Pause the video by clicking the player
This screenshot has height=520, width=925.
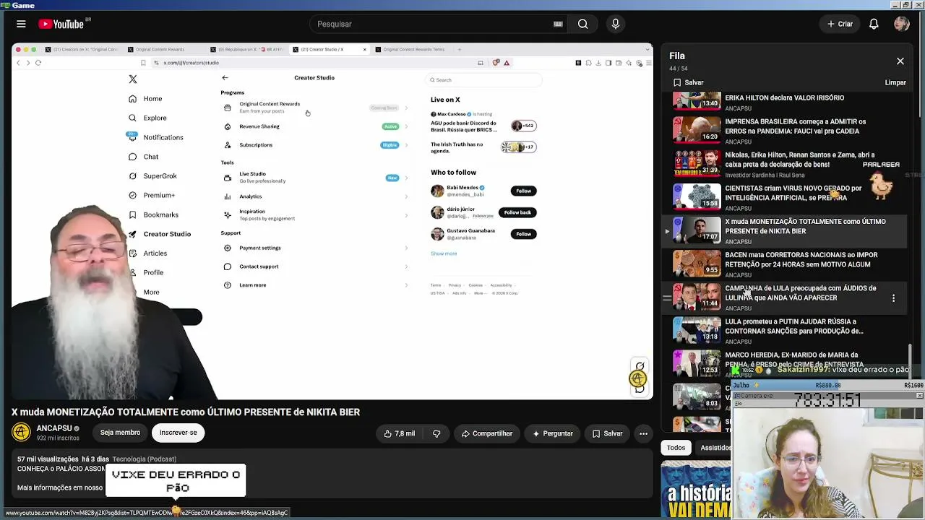(332, 221)
